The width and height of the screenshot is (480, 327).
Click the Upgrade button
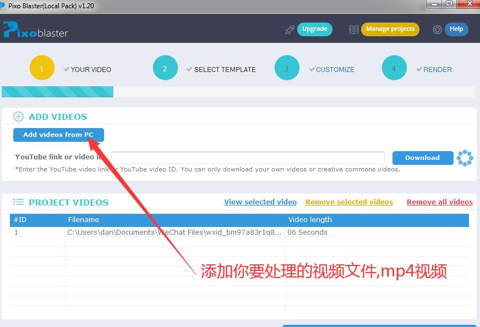(315, 29)
